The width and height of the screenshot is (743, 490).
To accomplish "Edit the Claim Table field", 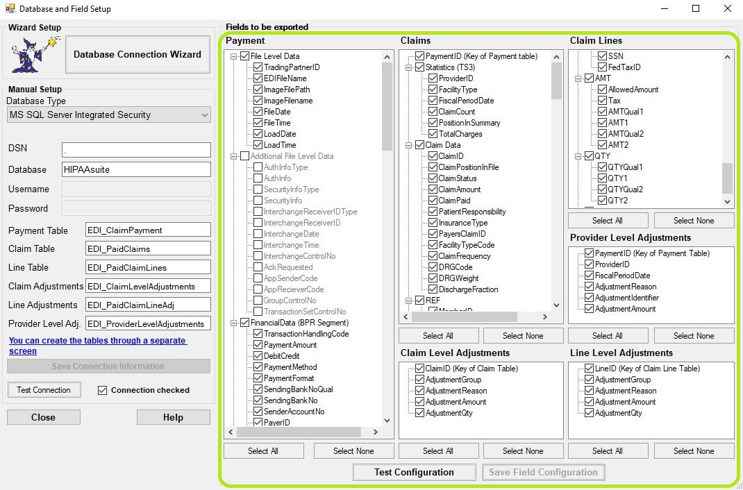I will click(148, 248).
